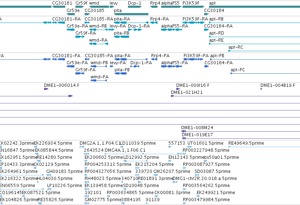Select the DME1-019E17 clone
This screenshot has height=205, width=300.
click(241, 138)
